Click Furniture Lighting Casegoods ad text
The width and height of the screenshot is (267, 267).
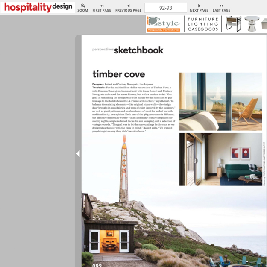[x=203, y=24]
